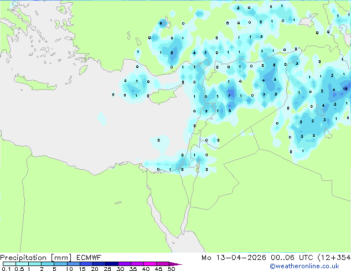Viewport: 351px width, 271px height.
Task: Click the 45–50 mm legend color swatch
Action: pyautogui.click(x=163, y=264)
